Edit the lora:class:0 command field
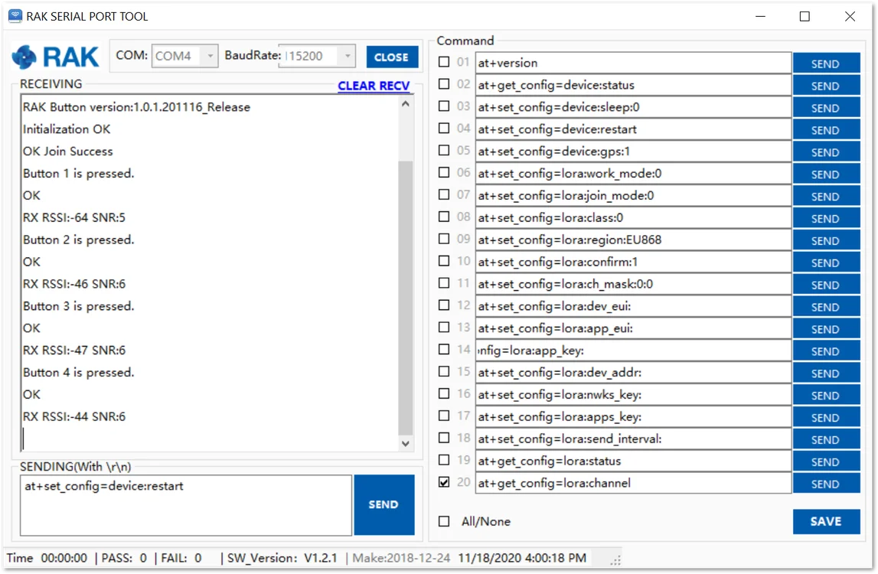The width and height of the screenshot is (878, 574). pyautogui.click(x=633, y=218)
